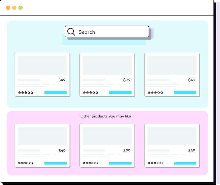The height and width of the screenshot is (185, 220).
Task: Click star rating on $99 recommended card
Action: coord(90,163)
